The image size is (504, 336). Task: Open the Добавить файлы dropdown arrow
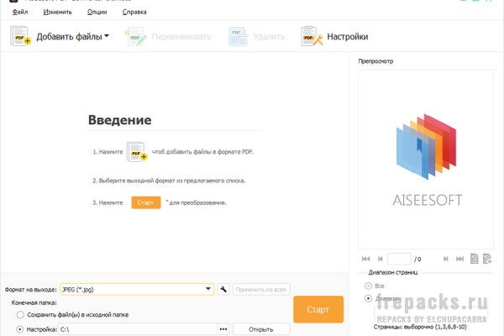107,35
